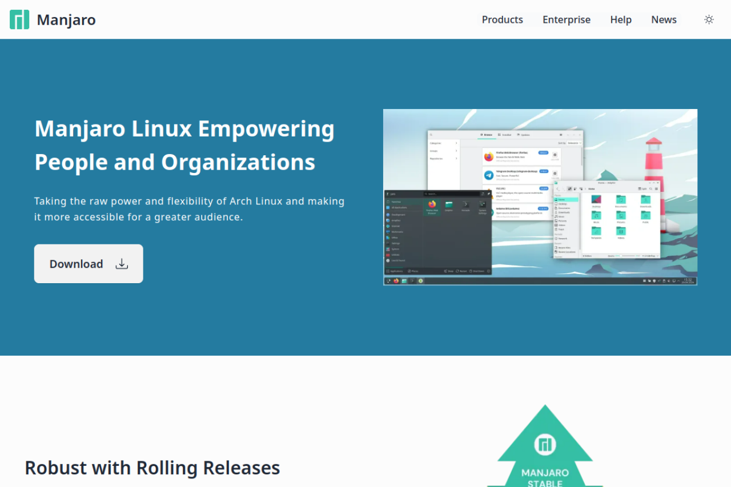Adjust the icon size slider in Dolphin

pos(621,256)
